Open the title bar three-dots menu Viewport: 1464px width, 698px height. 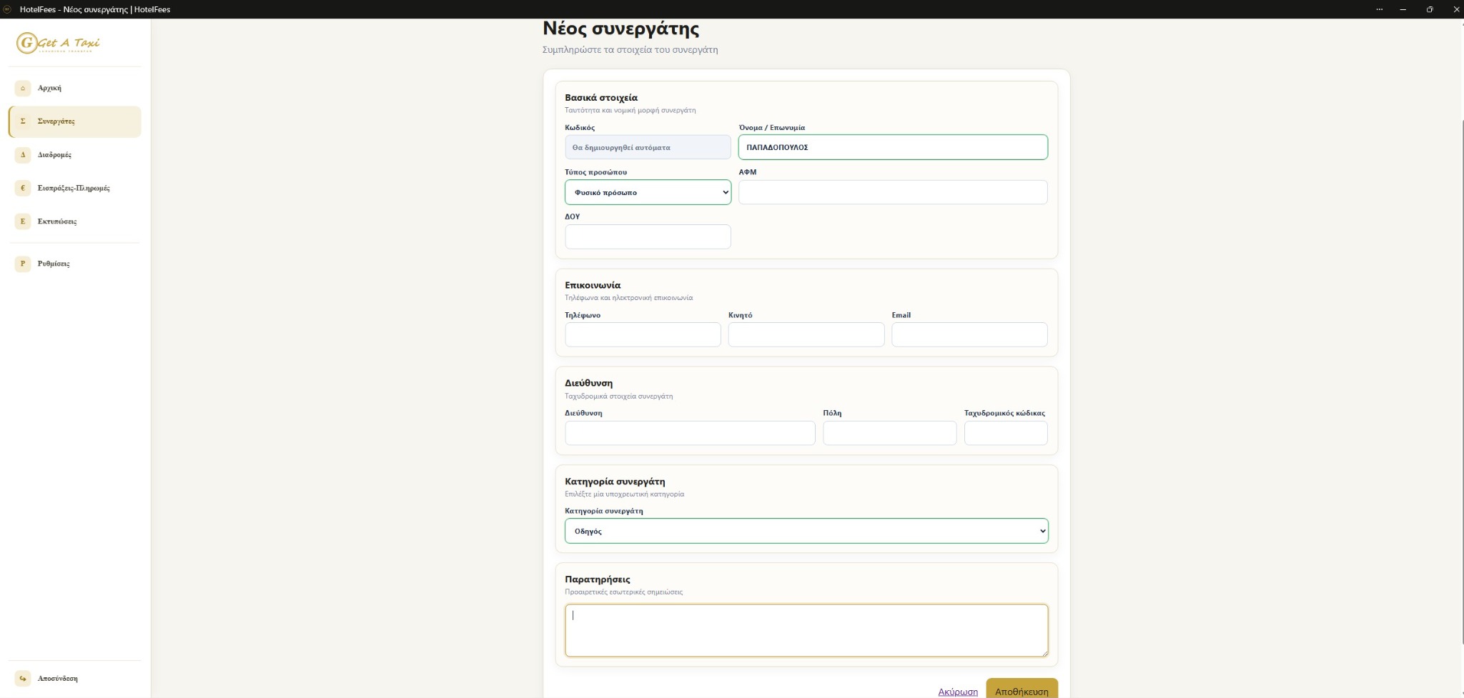coord(1379,9)
